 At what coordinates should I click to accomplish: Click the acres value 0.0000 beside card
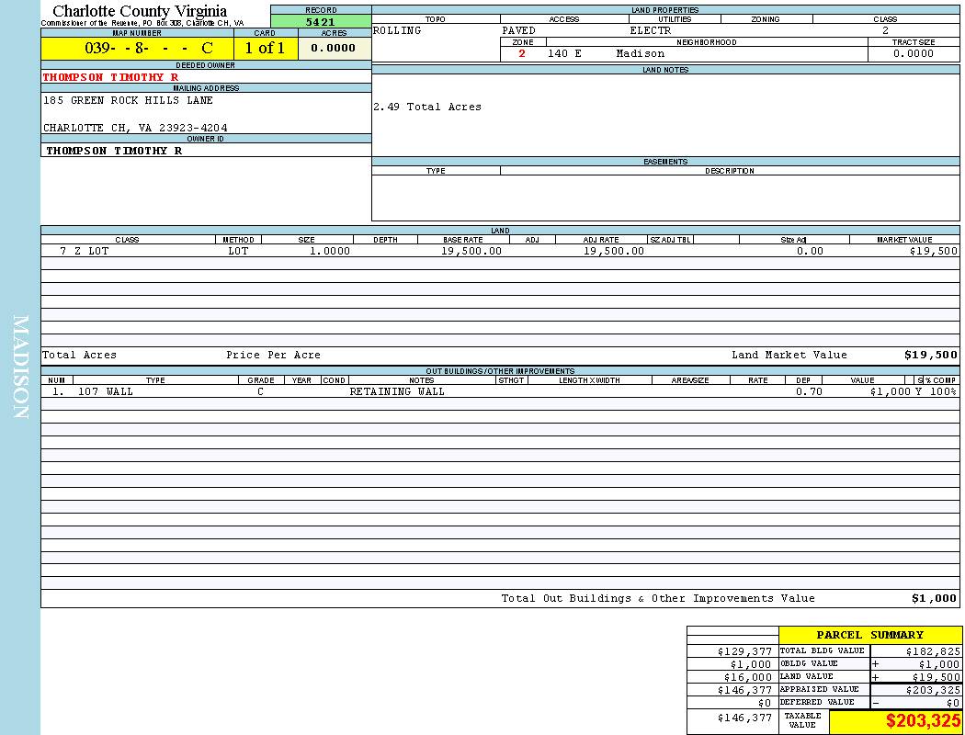pyautogui.click(x=334, y=49)
